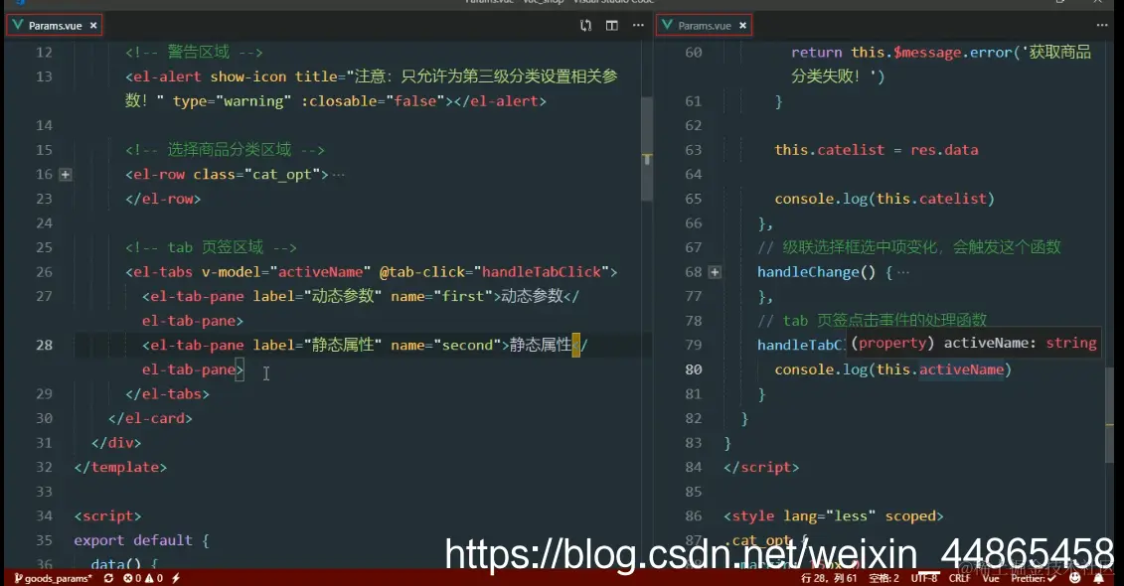Click line number 80 in right editor
This screenshot has height=586, width=1124.
pos(693,369)
